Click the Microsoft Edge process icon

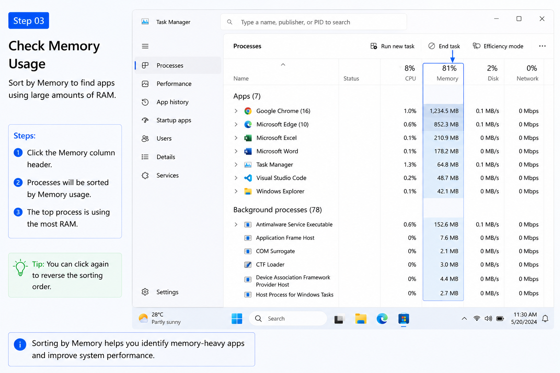coord(248,125)
